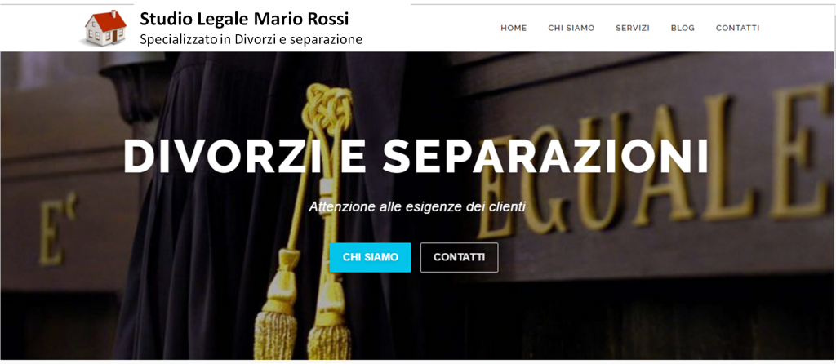Viewport: 836px width, 364px height.
Task: Go to CHI SIAMO in the top navigation
Action: [571, 29]
